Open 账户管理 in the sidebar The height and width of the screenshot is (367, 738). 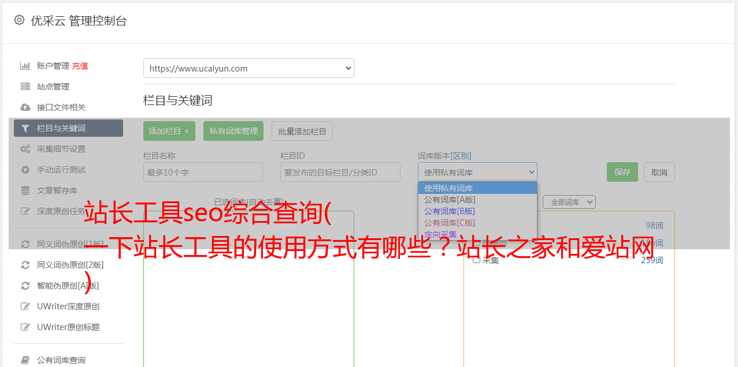[x=53, y=66]
